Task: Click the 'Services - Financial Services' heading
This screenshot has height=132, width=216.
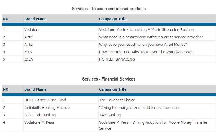Action: click(109, 79)
